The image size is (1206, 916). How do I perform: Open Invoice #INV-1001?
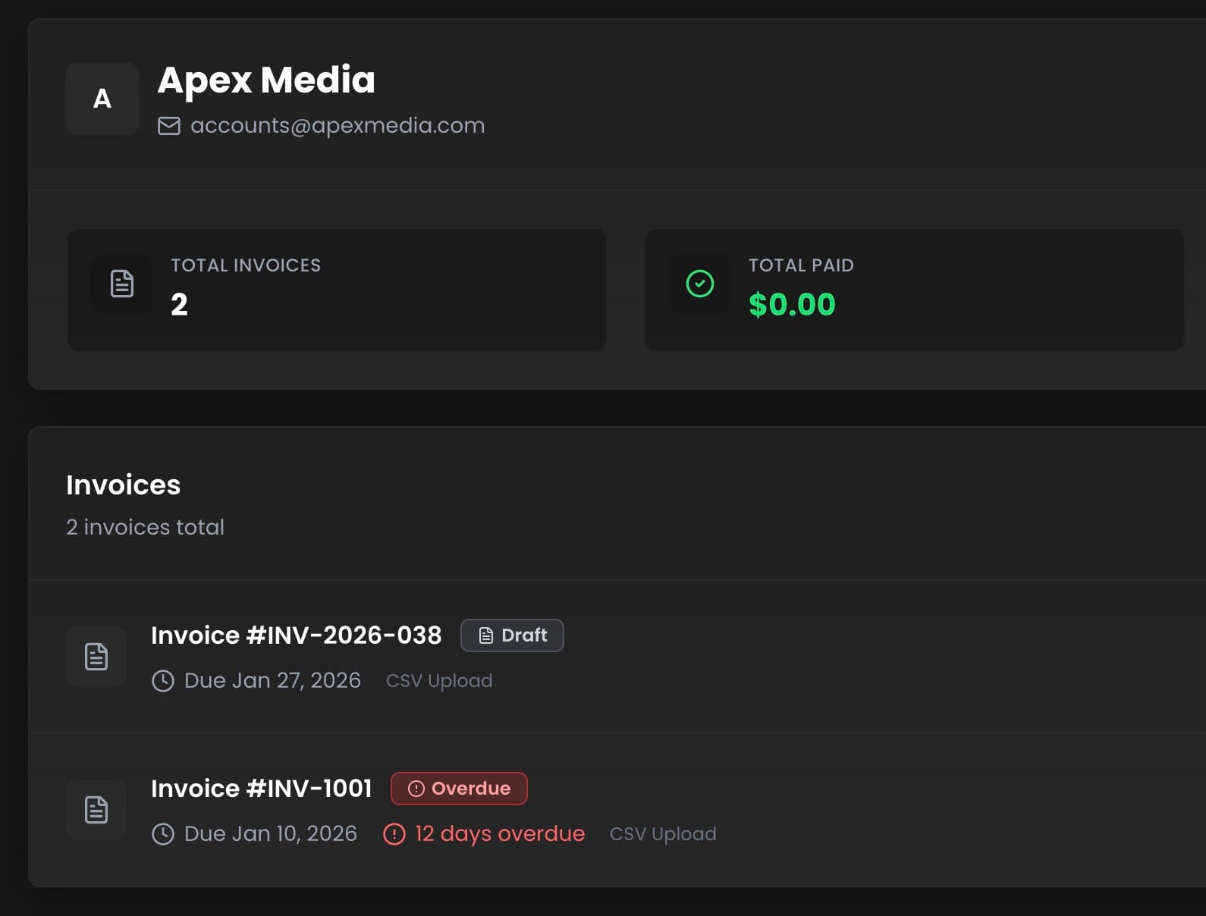coord(261,789)
